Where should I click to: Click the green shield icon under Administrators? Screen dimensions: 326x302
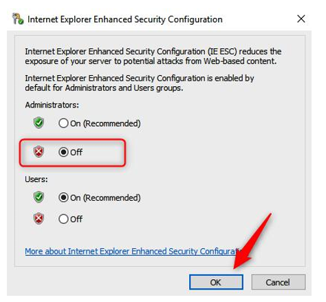click(39, 123)
